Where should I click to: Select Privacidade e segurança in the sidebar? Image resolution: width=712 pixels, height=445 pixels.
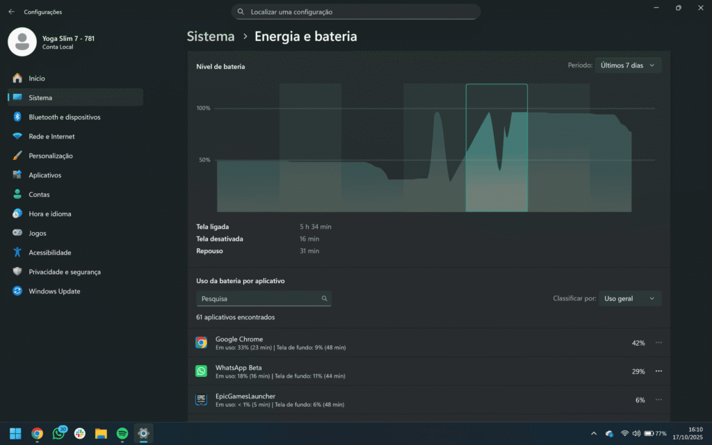[x=18, y=272]
